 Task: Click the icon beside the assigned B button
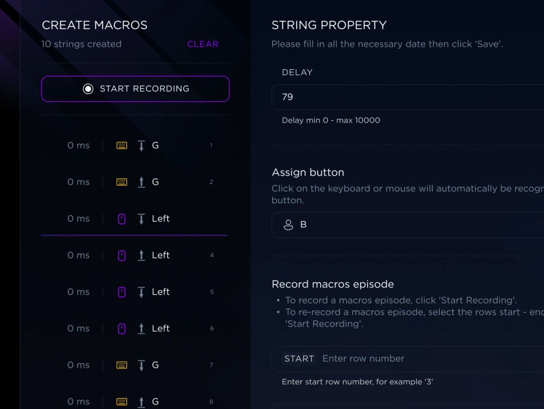(288, 225)
